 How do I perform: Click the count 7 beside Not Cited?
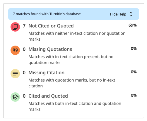click(24, 26)
